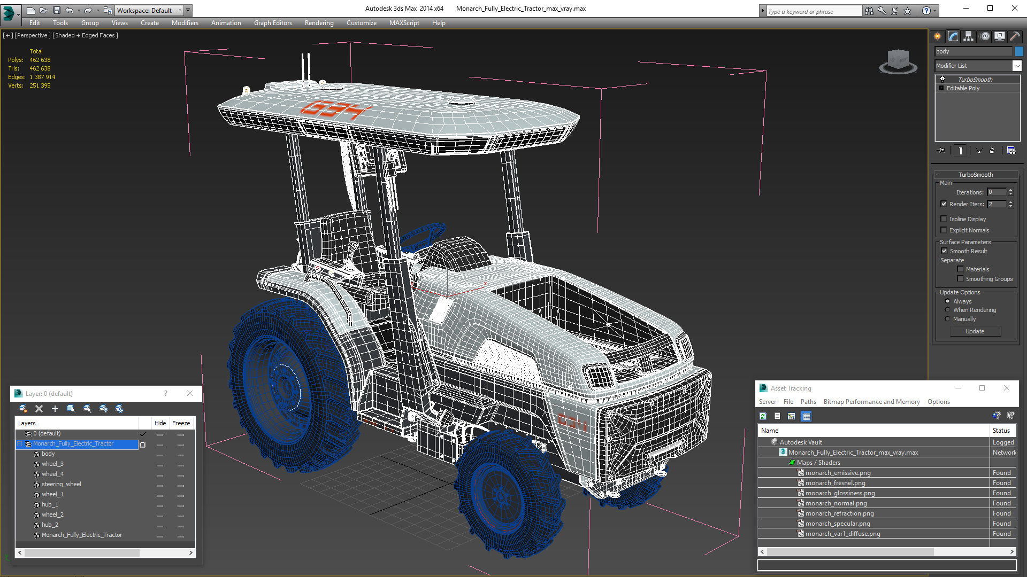Click the Pin Stack icon
The image size is (1027, 577).
pos(942,151)
